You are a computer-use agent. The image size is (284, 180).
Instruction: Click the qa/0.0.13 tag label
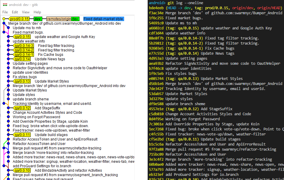tap(22, 81)
